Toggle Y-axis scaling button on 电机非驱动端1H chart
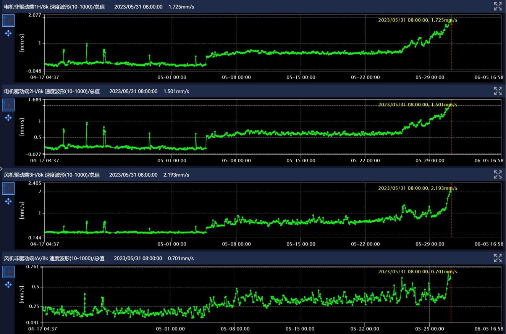This screenshot has height=334, width=506. [8, 21]
